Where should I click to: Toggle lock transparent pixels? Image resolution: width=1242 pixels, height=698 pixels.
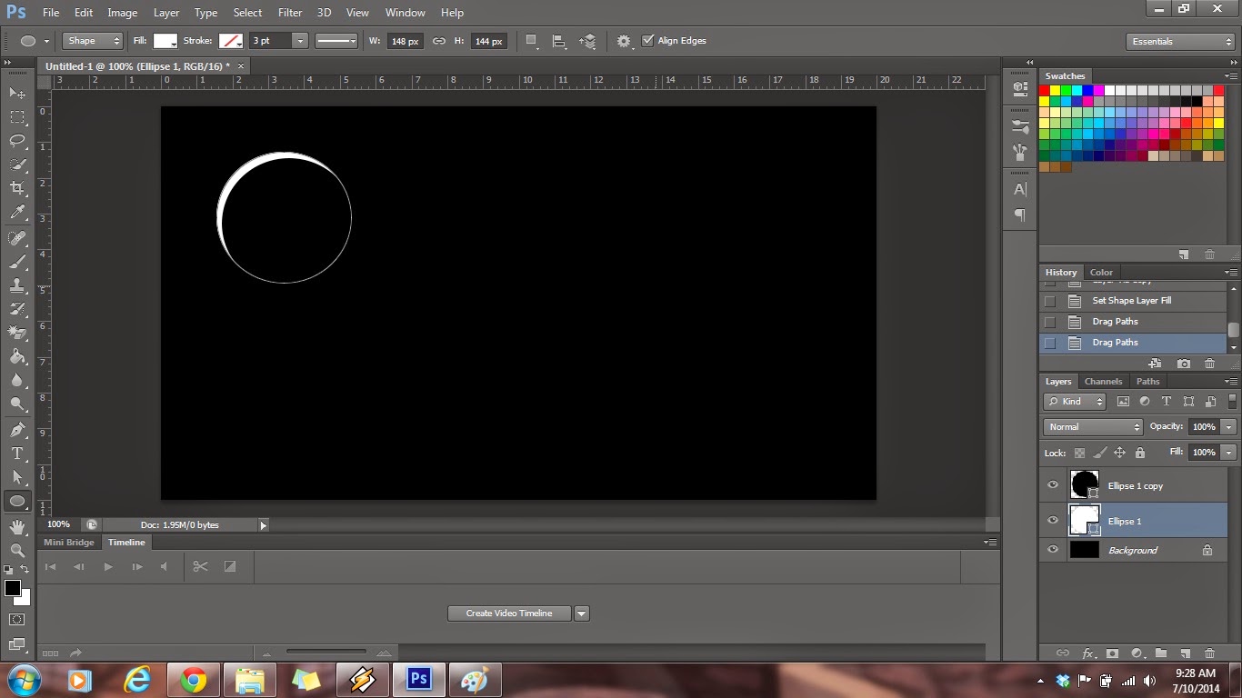(x=1079, y=453)
